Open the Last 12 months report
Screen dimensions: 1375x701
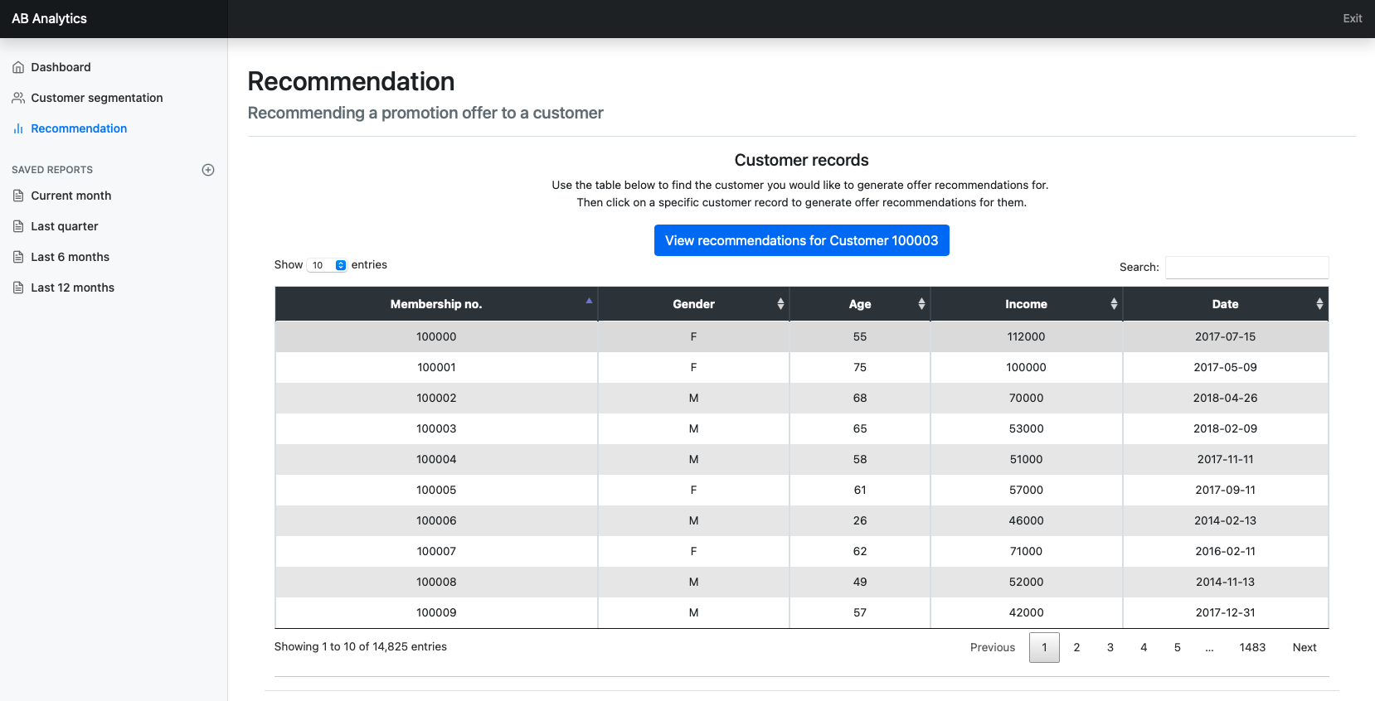point(72,288)
